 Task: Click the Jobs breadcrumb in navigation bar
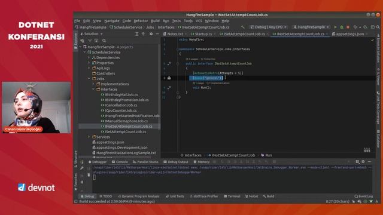pos(150,27)
